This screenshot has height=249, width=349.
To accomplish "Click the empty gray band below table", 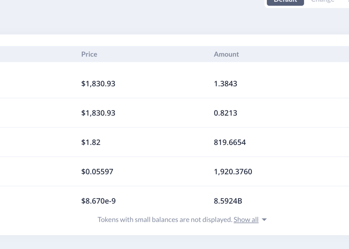I will coord(174,242).
